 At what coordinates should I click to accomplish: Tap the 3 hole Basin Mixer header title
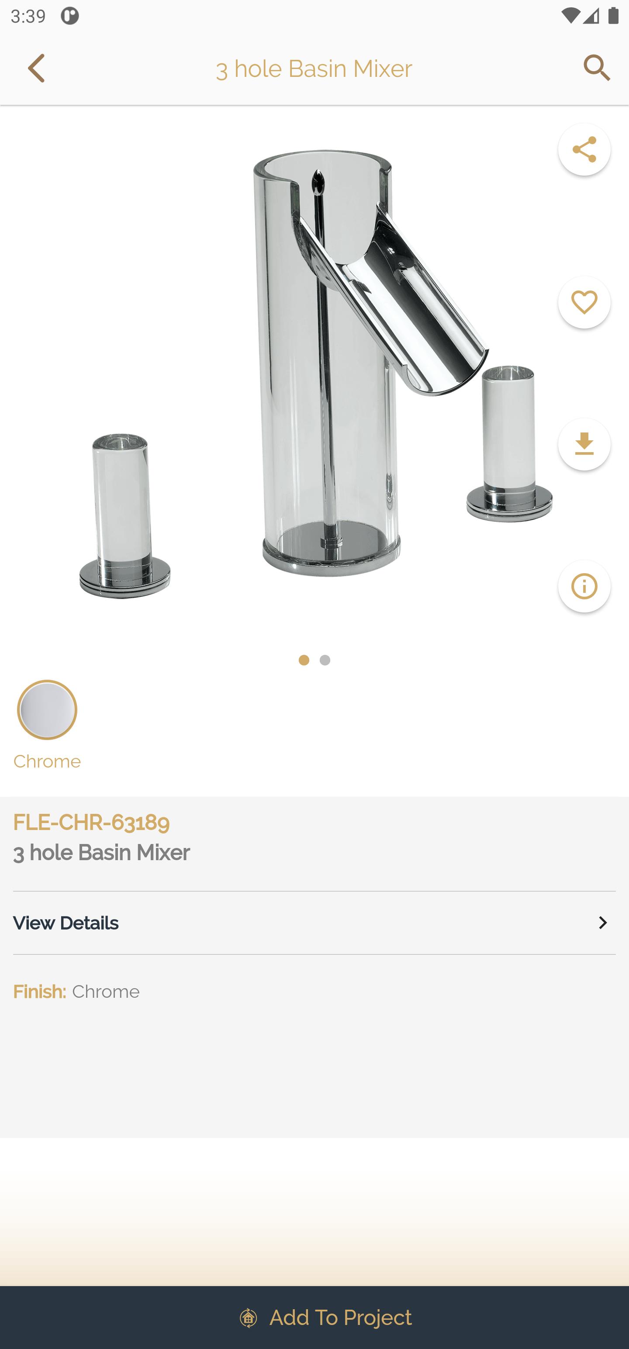pyautogui.click(x=314, y=69)
